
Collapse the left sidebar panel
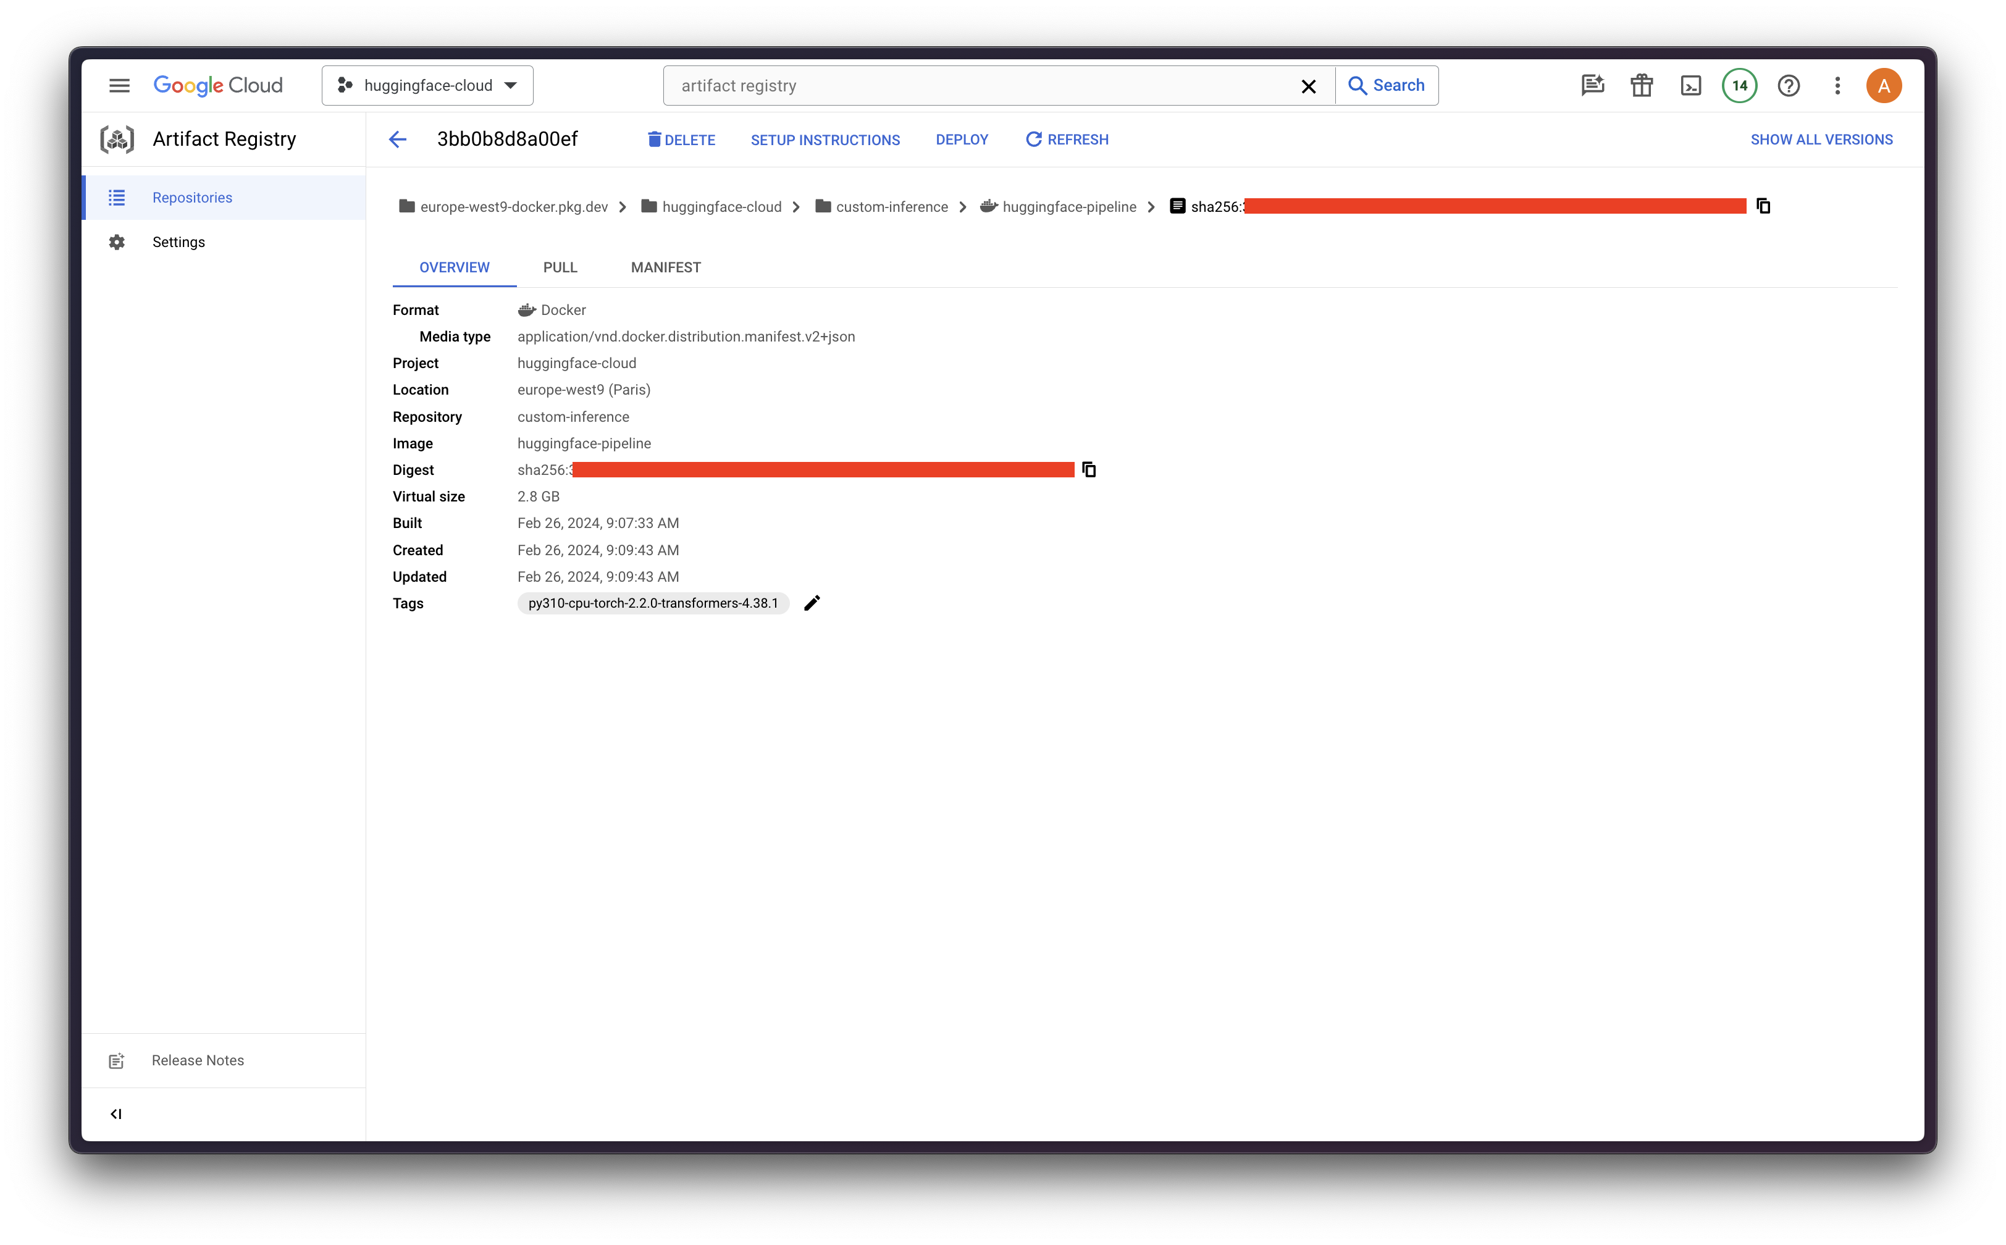(x=116, y=1114)
